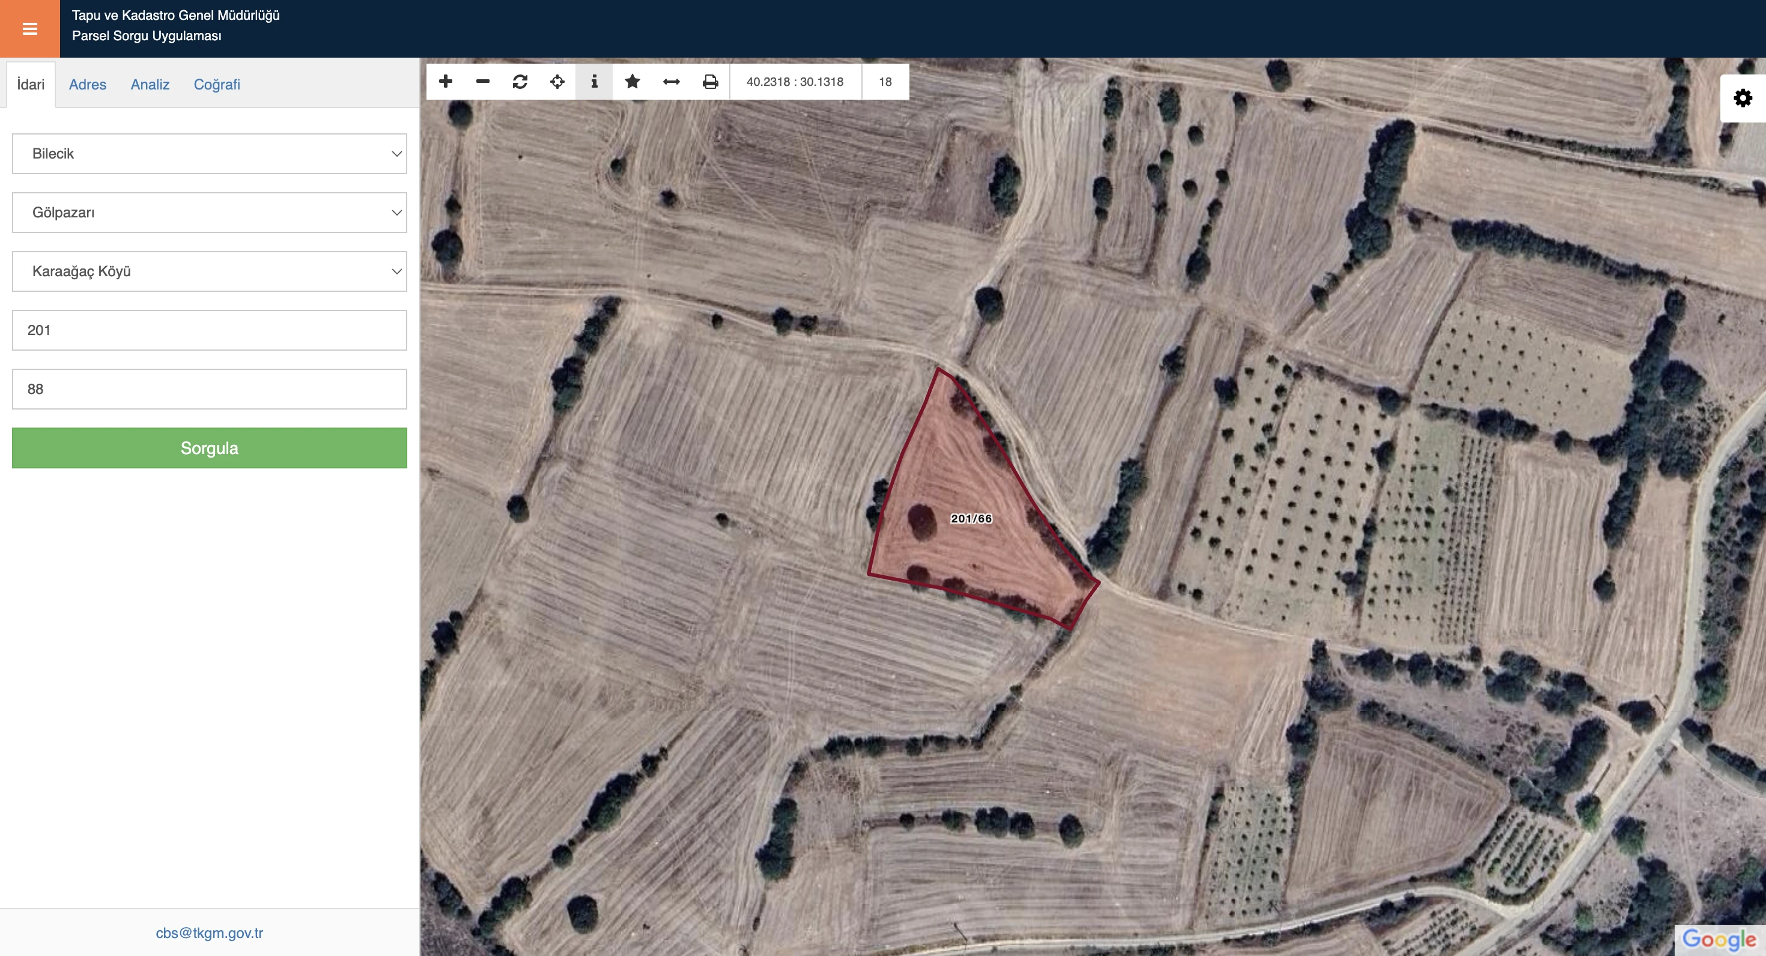Activate the locate crosshair tool

coord(557,82)
